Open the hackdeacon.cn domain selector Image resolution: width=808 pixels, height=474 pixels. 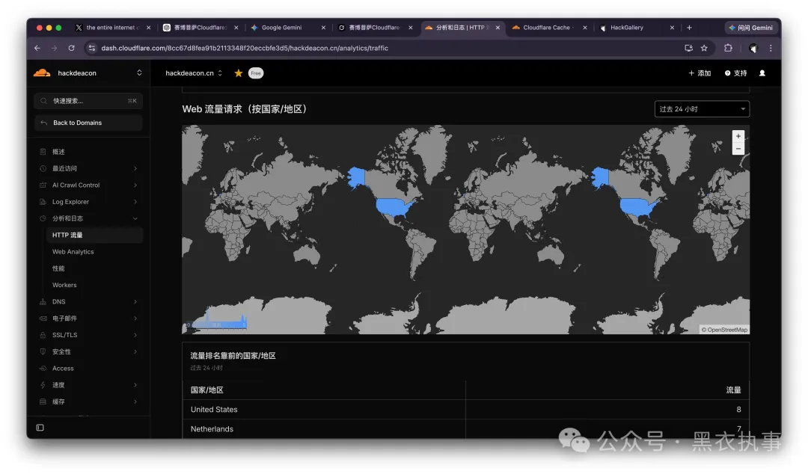[193, 73]
